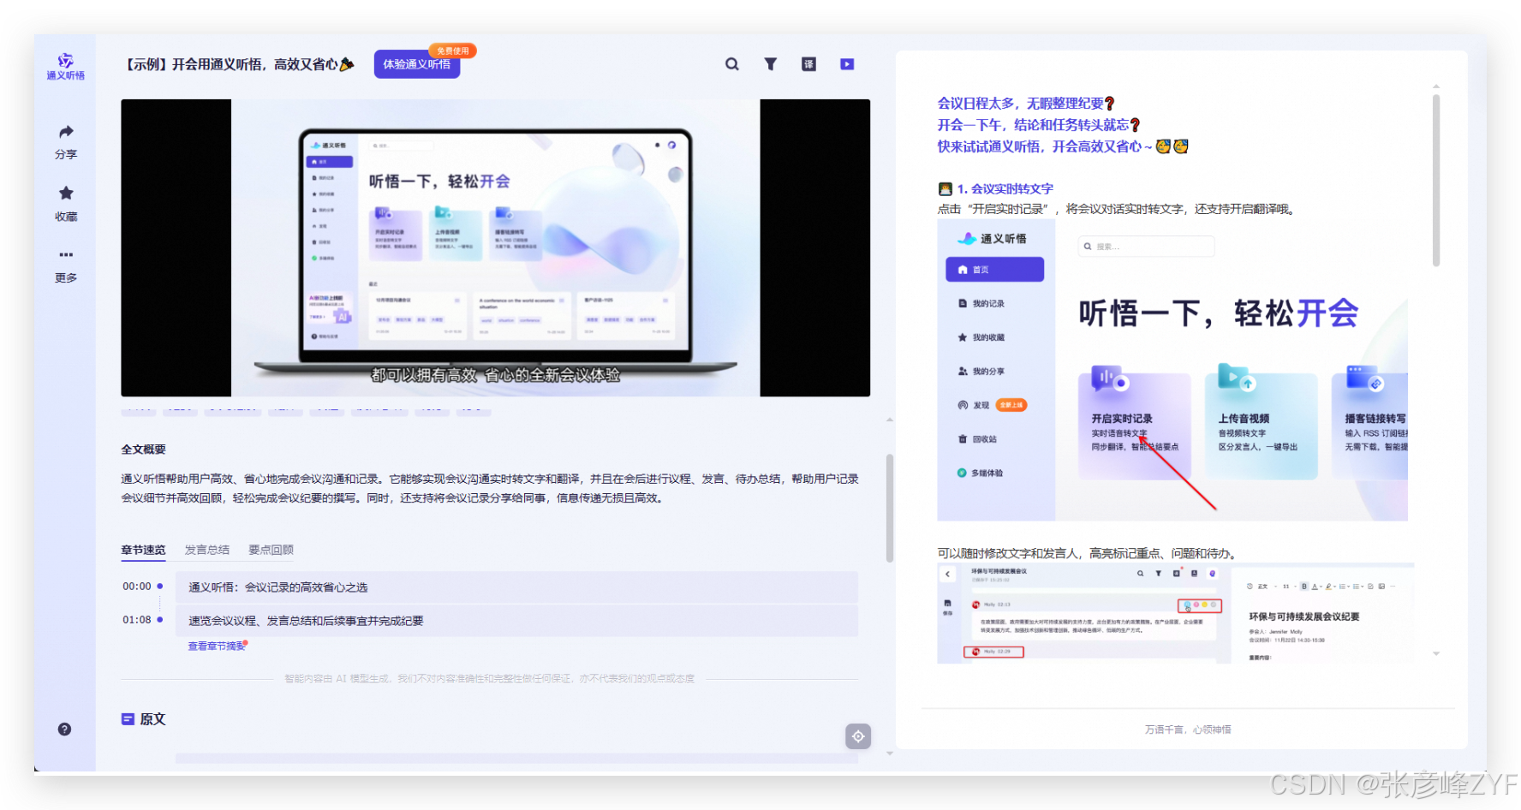Click the text 开会一下午，结论和任务转头就忘

pyautogui.click(x=1033, y=125)
